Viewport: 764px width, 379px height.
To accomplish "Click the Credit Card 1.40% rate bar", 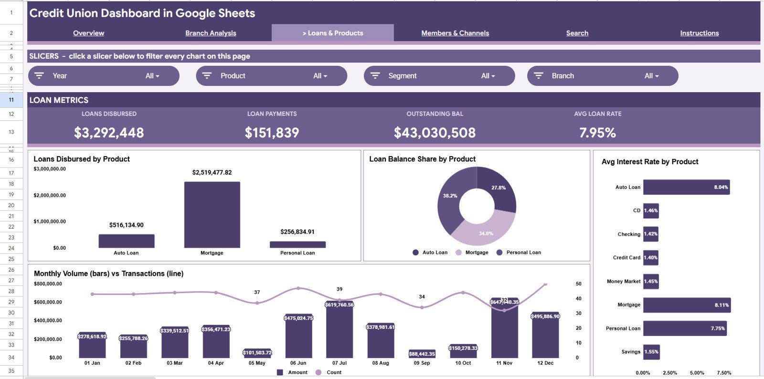I will click(x=650, y=258).
